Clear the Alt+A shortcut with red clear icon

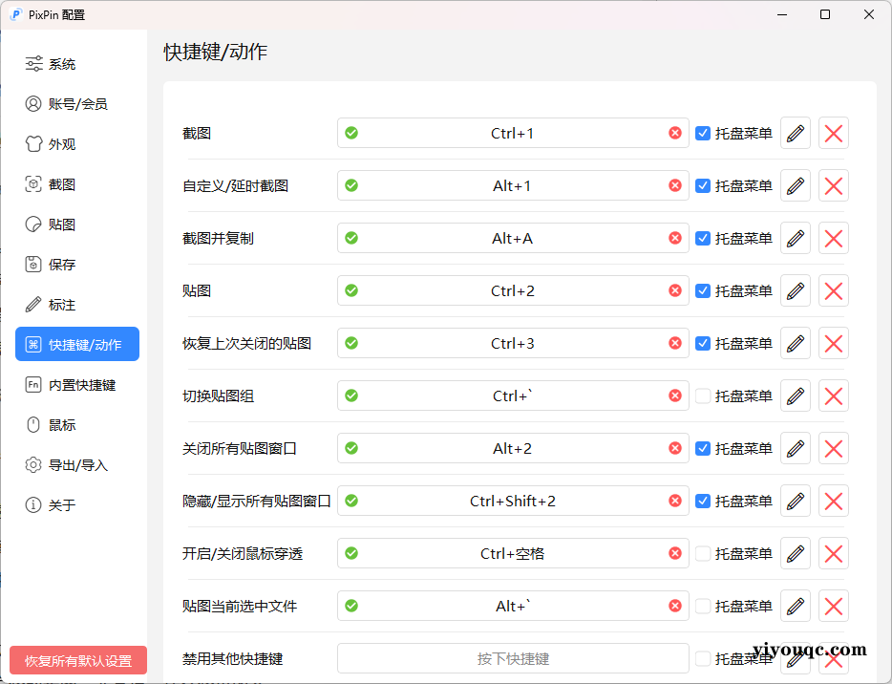(675, 238)
